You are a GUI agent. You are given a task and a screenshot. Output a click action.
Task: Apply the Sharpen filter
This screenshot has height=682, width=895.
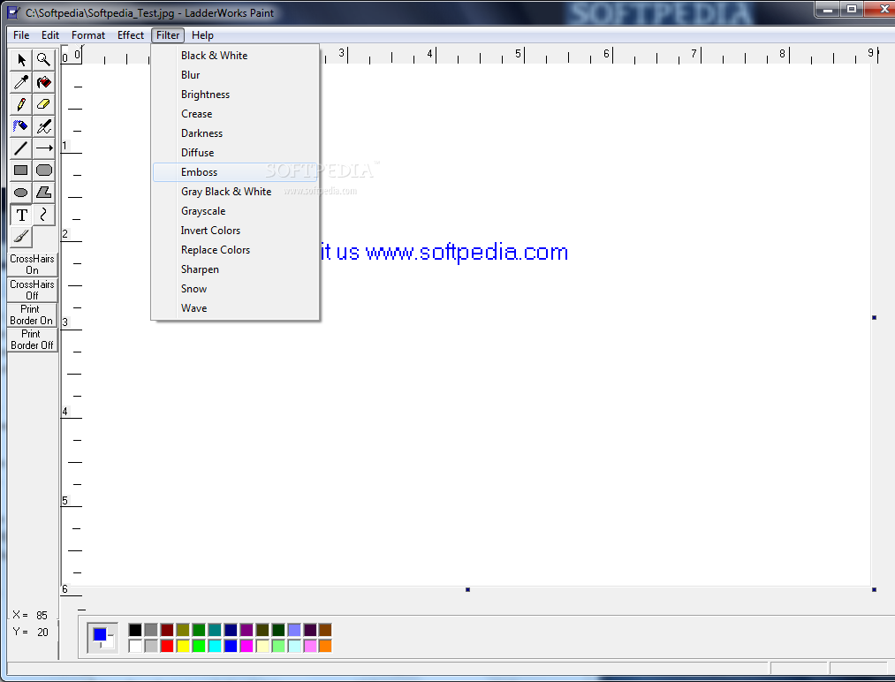pos(235,269)
